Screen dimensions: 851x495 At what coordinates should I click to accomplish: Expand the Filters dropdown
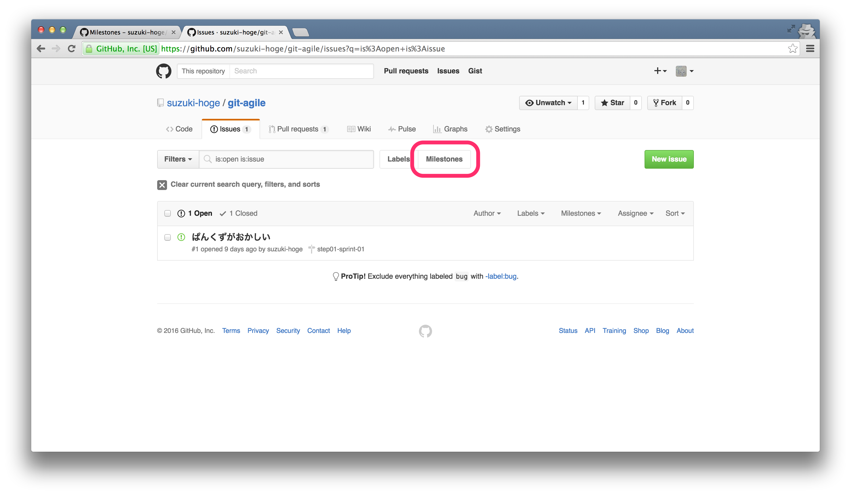[x=178, y=159]
